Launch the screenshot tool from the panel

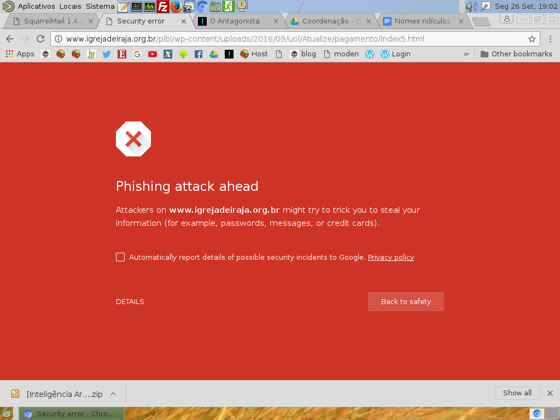pos(189,7)
